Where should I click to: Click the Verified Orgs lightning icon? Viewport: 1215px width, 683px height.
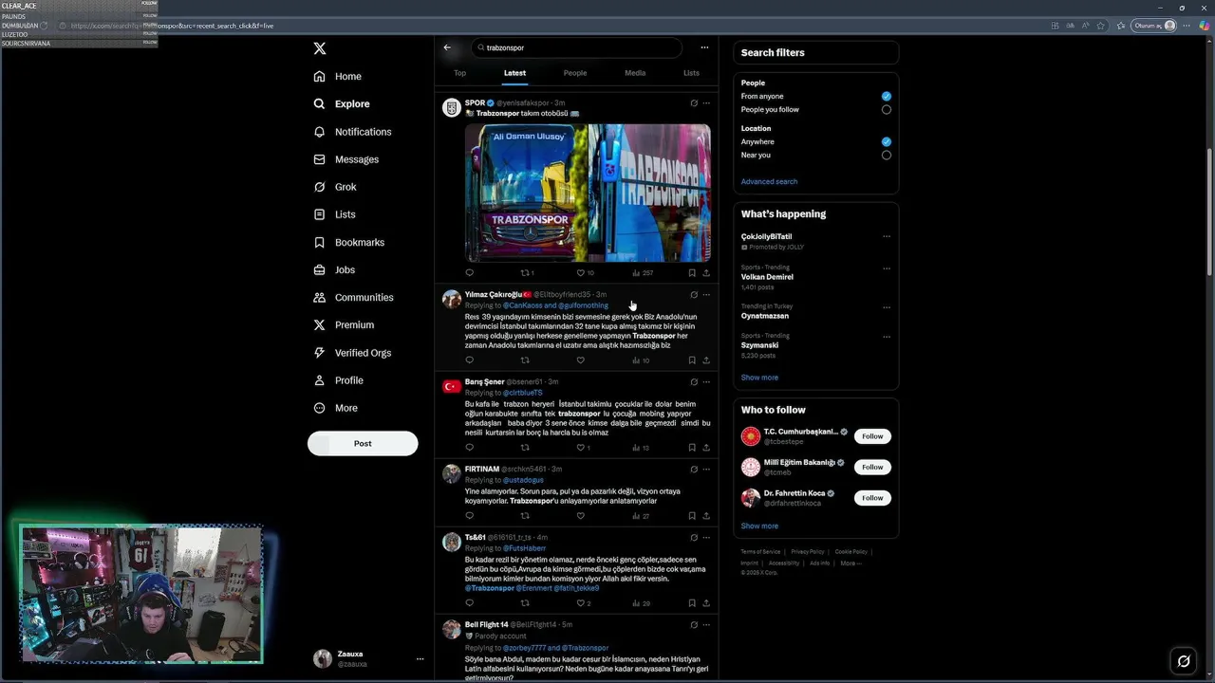(320, 352)
